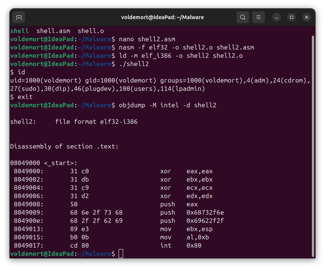Click the '114(lpadmin)' group entry
Viewport: 325px width, 269px height.
(x=183, y=89)
